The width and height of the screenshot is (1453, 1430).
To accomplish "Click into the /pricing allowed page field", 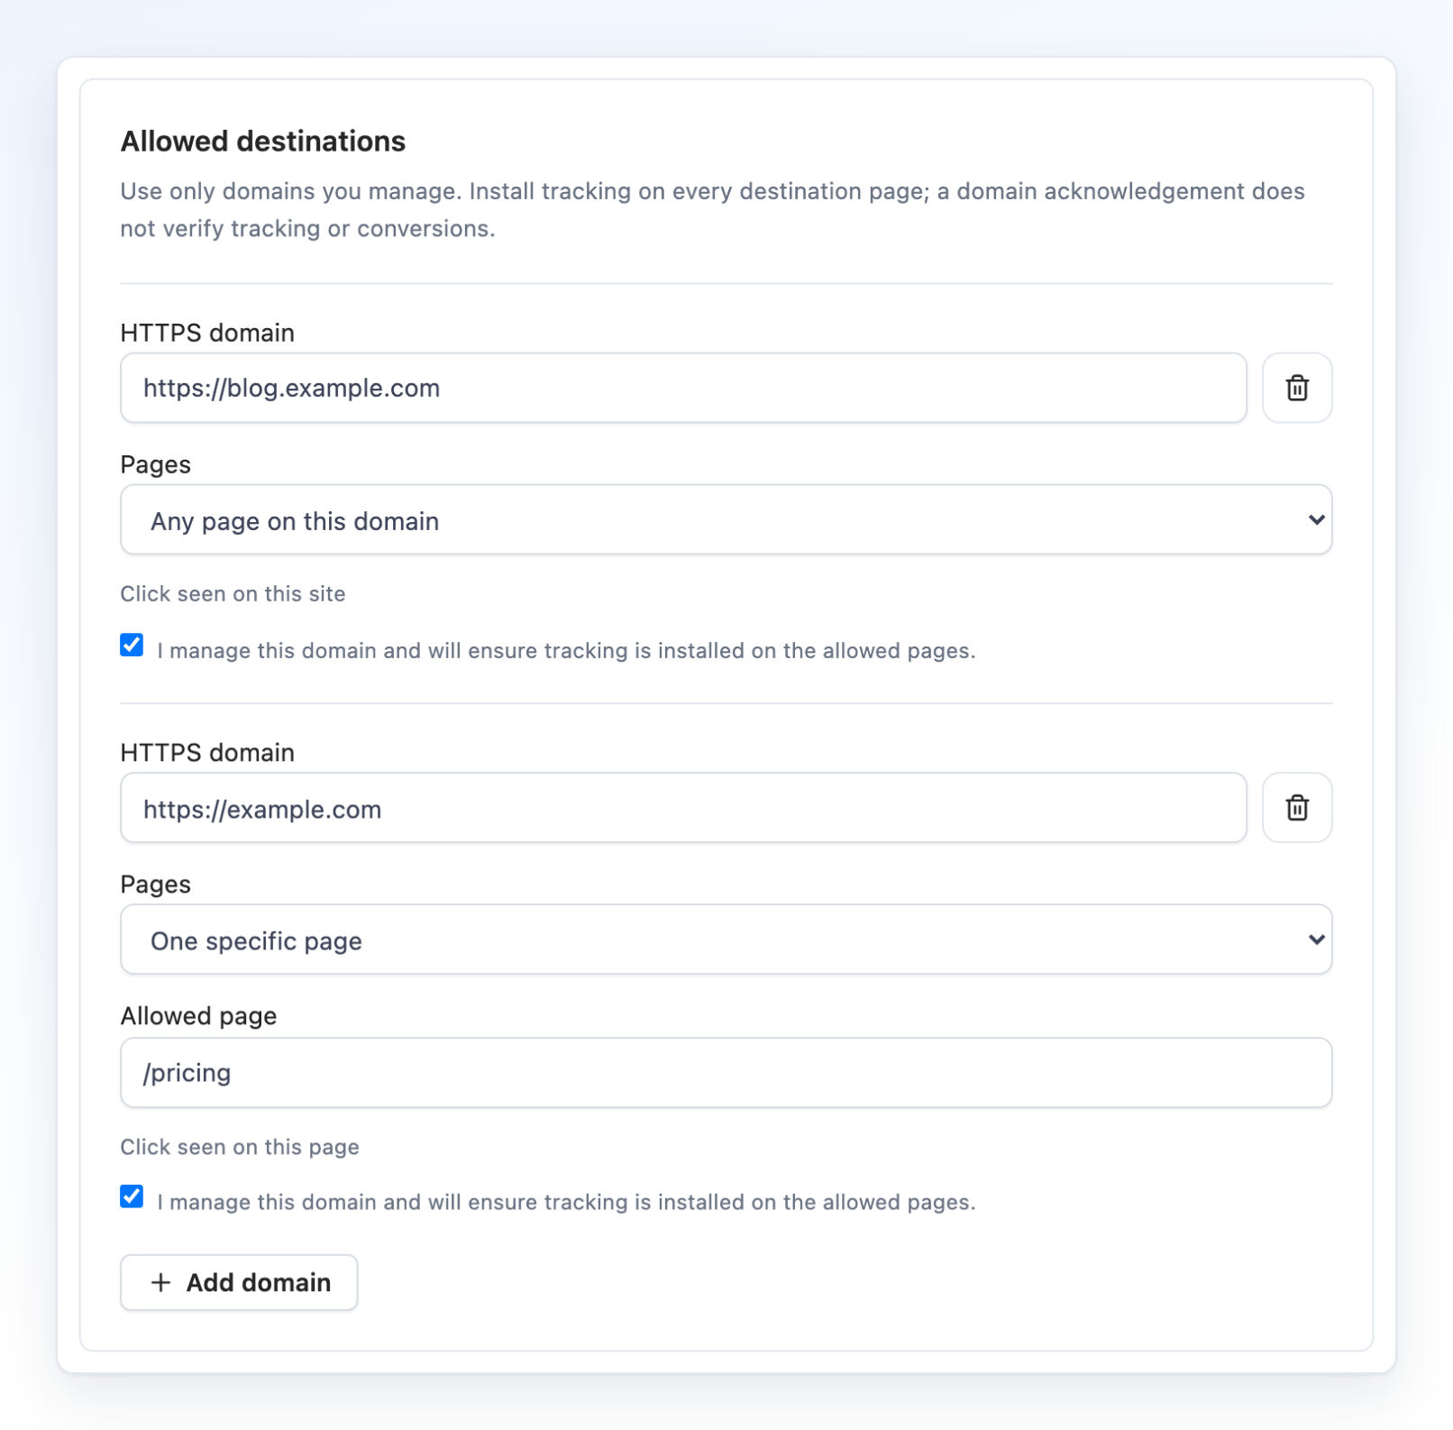I will click(726, 1072).
